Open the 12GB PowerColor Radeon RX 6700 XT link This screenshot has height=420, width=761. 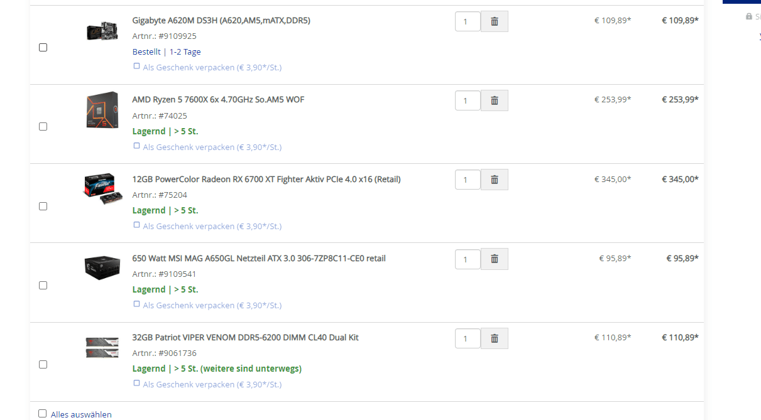266,179
